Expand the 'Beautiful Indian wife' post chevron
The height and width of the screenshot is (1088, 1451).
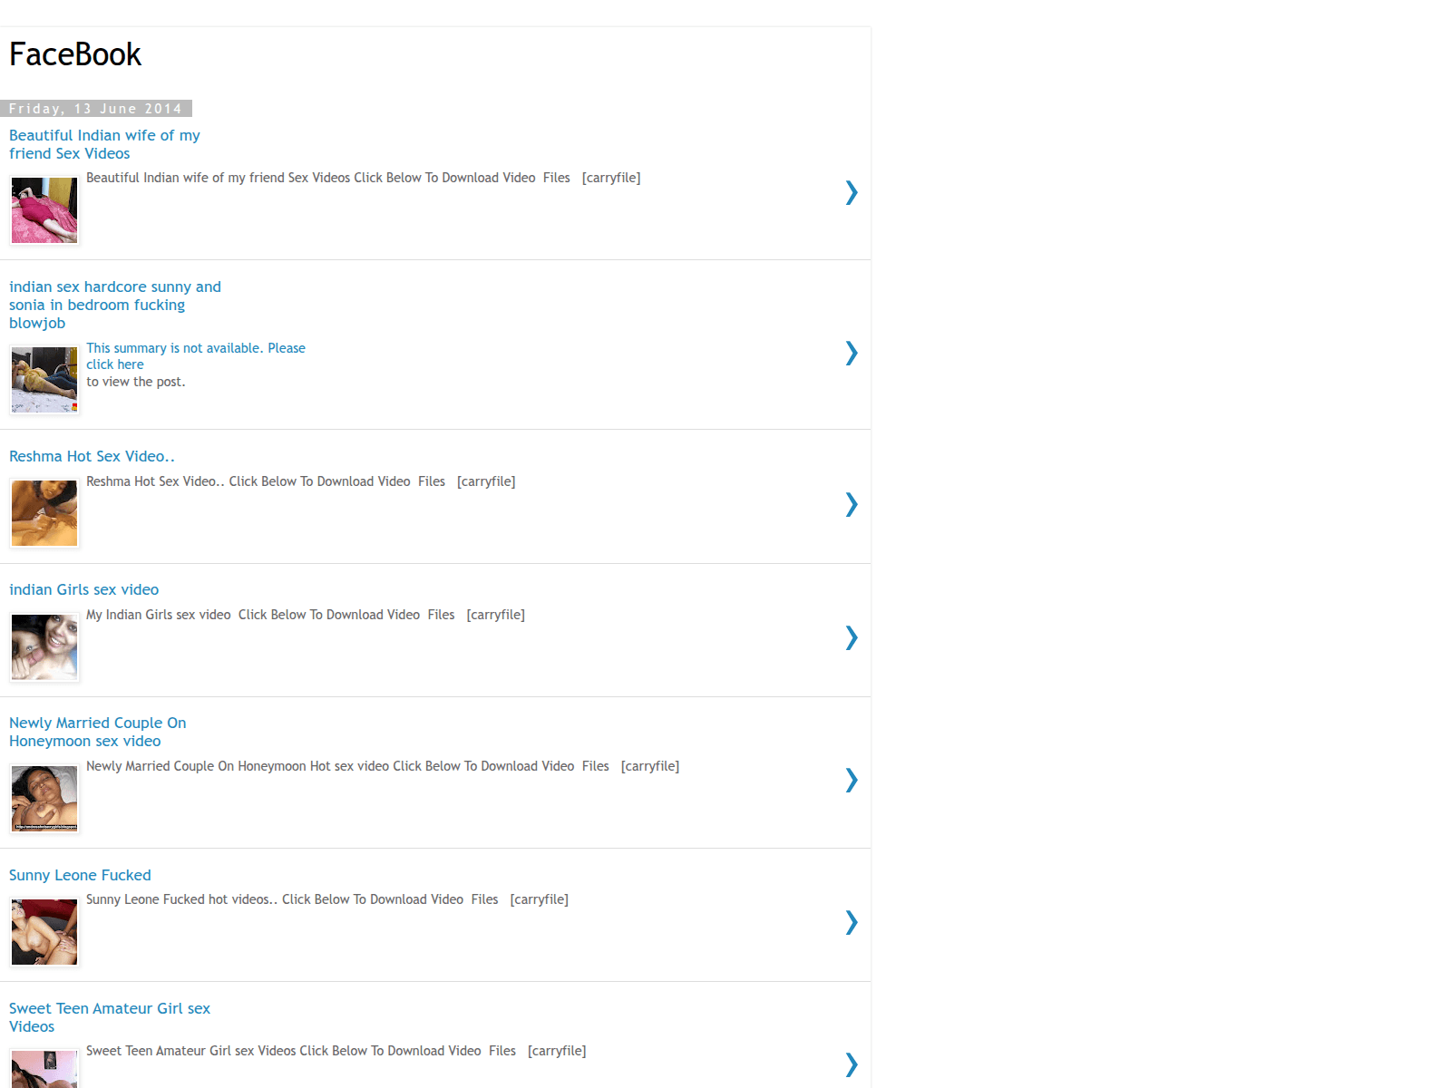851,192
